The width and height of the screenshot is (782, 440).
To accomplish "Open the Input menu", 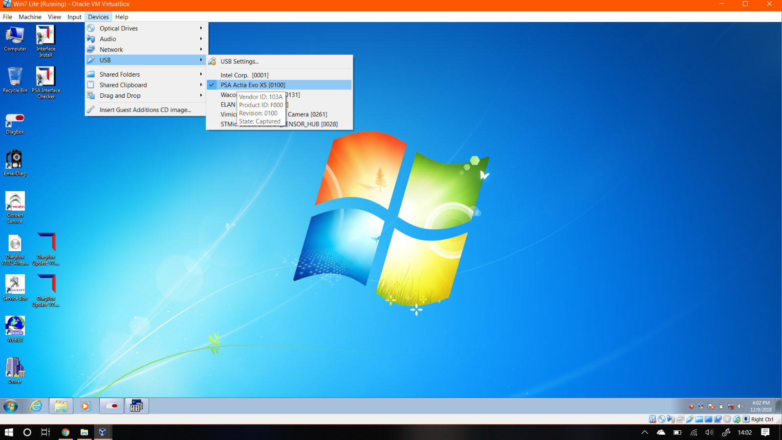I will [x=74, y=17].
